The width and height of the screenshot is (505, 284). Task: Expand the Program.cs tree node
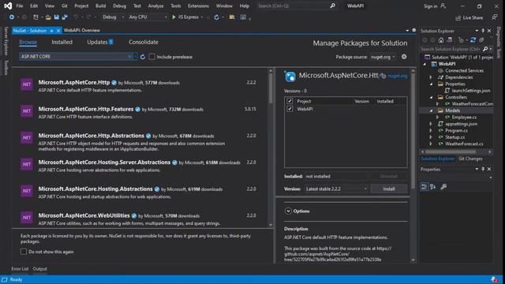pyautogui.click(x=431, y=130)
